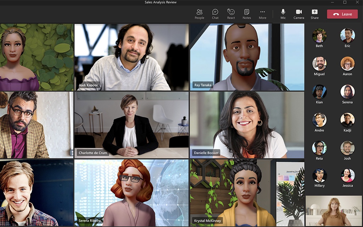This screenshot has width=363, height=227.
Task: Open the meeting Chat
Action: (215, 14)
